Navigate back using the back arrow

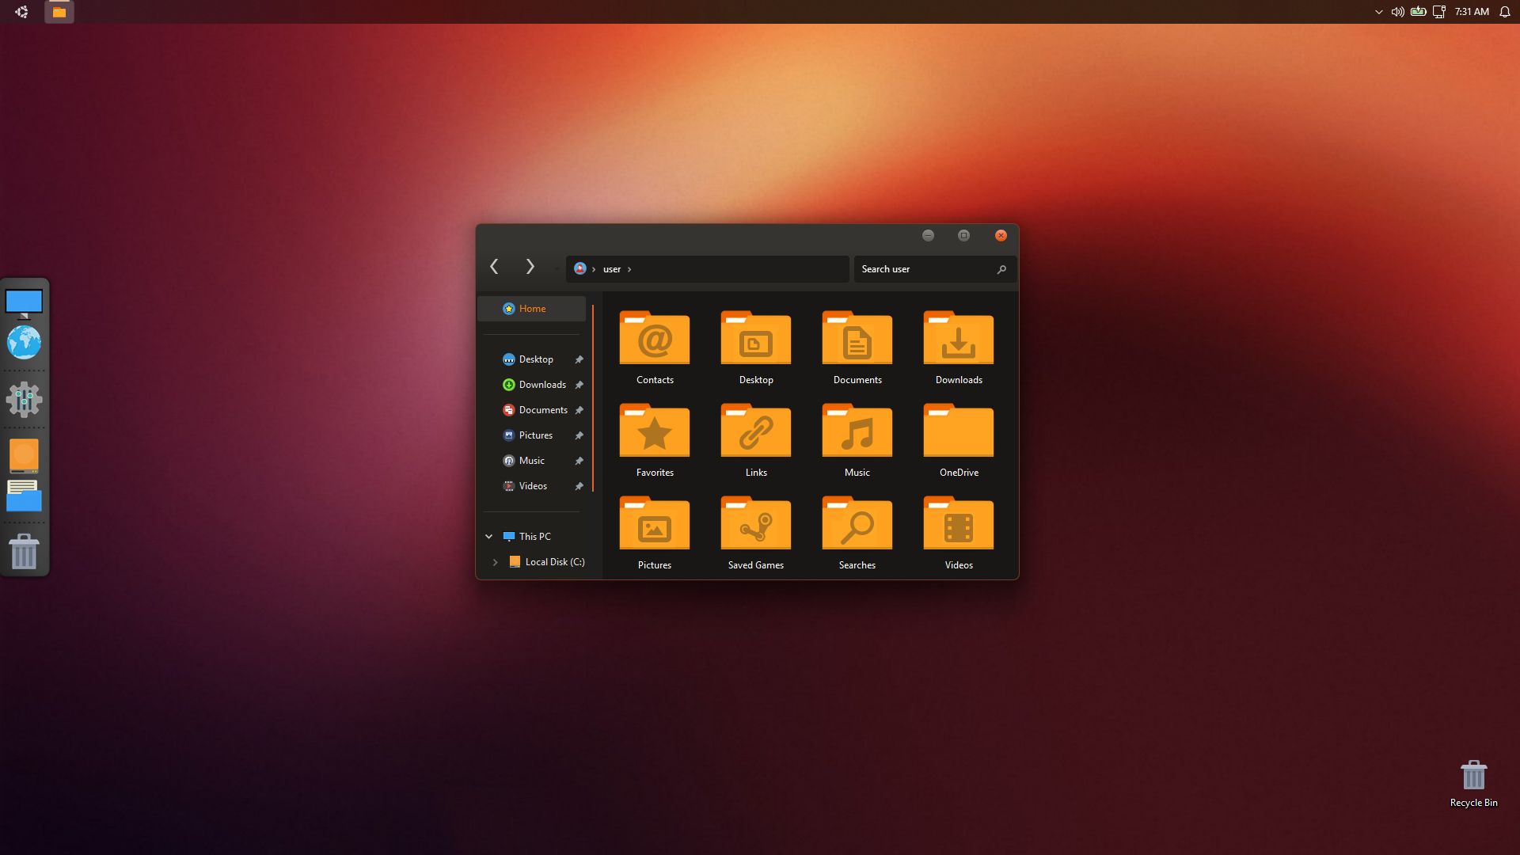pos(494,268)
